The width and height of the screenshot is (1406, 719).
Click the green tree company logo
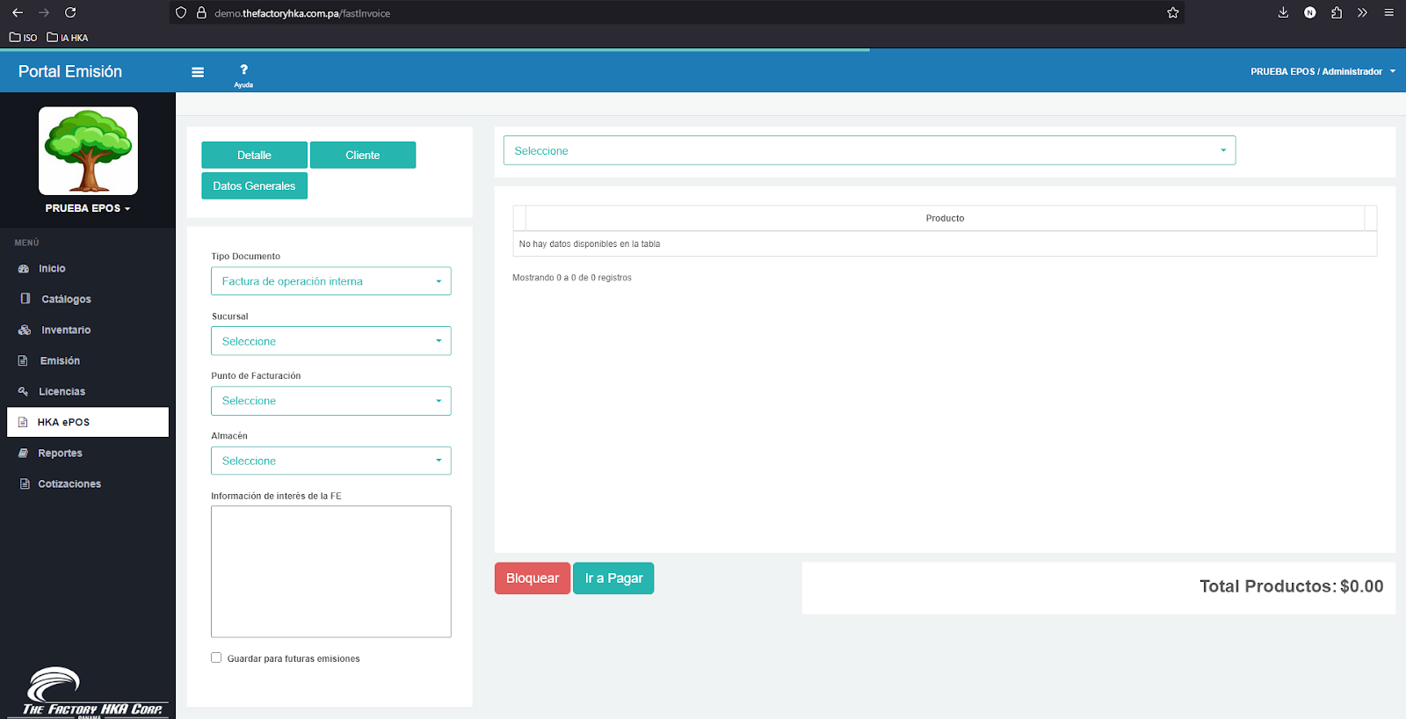[x=88, y=150]
